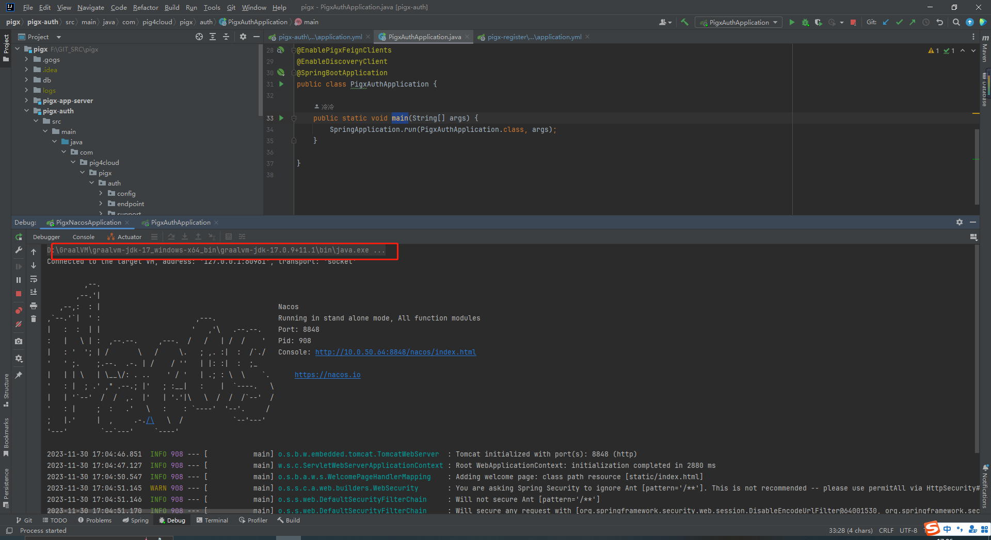Take a thread dump with the camera icon
The image size is (991, 540).
tap(19, 341)
